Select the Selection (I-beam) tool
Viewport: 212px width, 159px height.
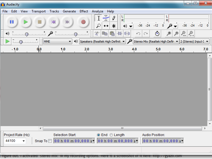click(x=99, y=18)
